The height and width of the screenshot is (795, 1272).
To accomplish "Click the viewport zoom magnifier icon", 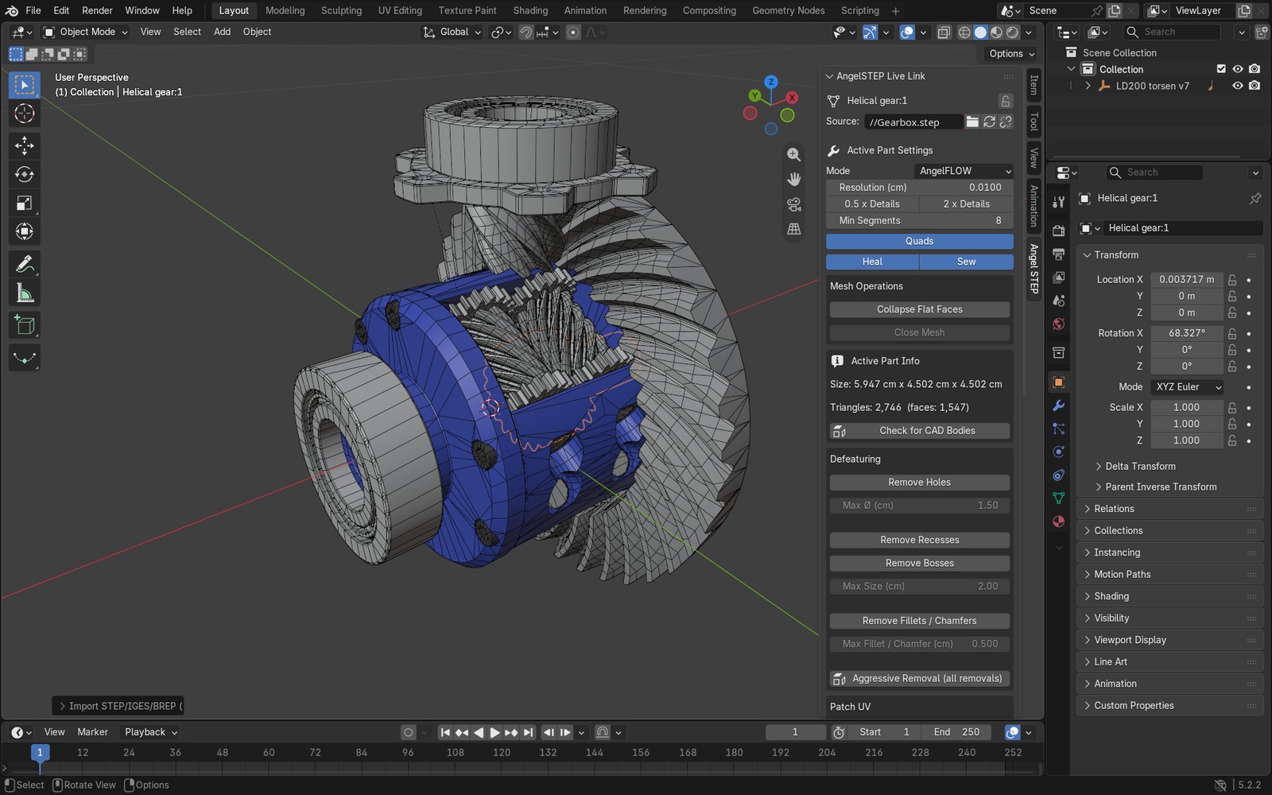I will pos(793,154).
